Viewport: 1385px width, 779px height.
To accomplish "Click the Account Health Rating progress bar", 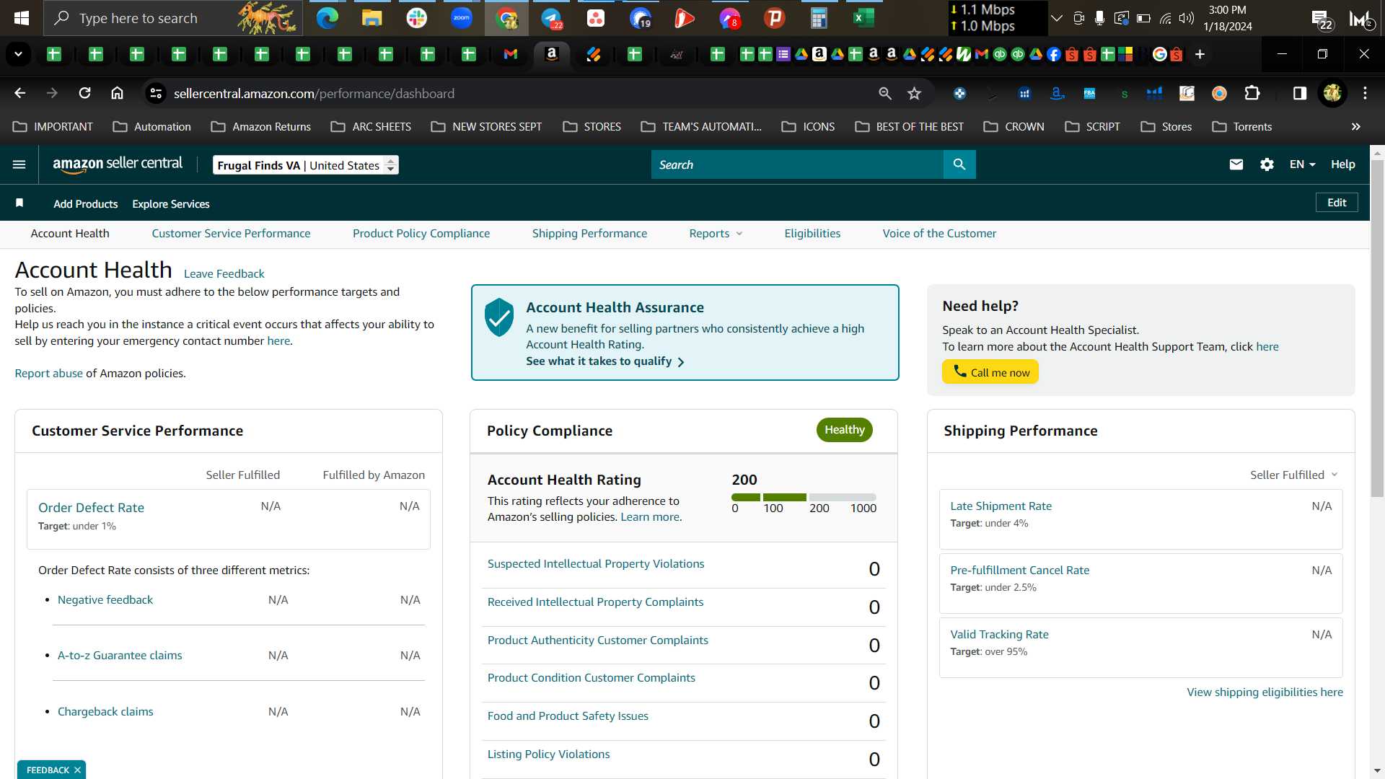I will [804, 497].
